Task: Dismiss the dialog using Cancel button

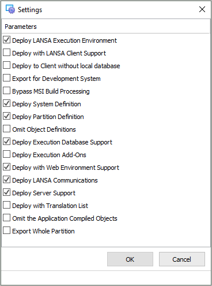Action: click(182, 259)
